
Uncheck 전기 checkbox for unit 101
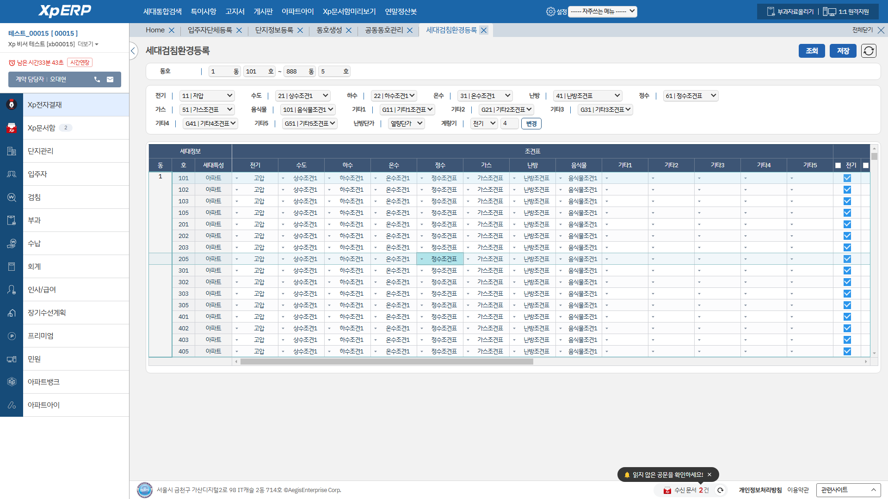(x=847, y=178)
